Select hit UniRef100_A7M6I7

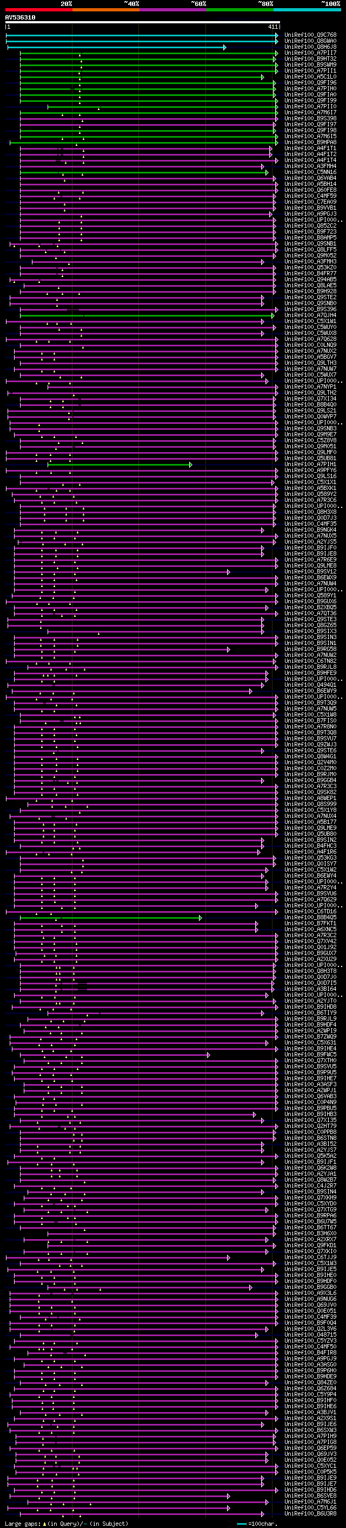tap(310, 113)
